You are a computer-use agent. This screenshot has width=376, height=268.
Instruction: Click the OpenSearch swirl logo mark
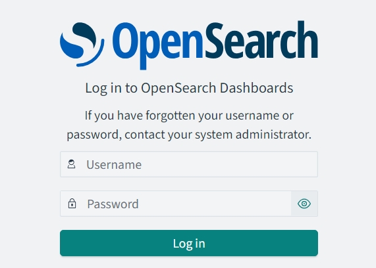tap(82, 45)
